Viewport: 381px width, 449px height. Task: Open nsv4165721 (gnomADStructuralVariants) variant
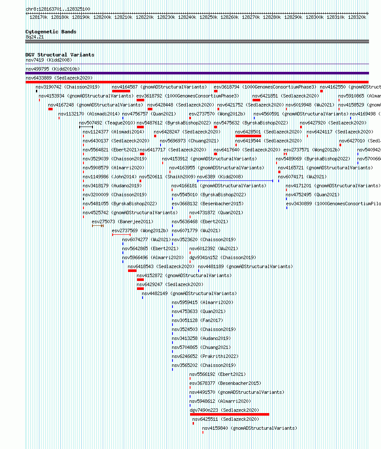click(x=325, y=168)
